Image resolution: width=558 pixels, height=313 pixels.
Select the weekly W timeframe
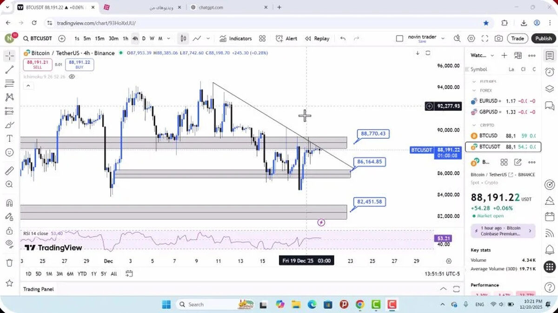pos(152,39)
